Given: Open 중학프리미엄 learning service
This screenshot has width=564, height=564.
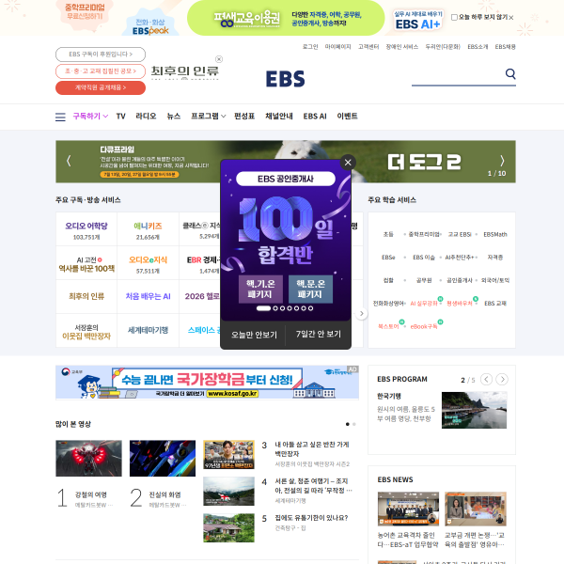Looking at the screenshot, I should (x=424, y=234).
